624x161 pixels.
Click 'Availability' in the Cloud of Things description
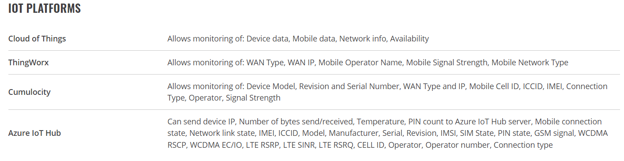[x=410, y=38]
